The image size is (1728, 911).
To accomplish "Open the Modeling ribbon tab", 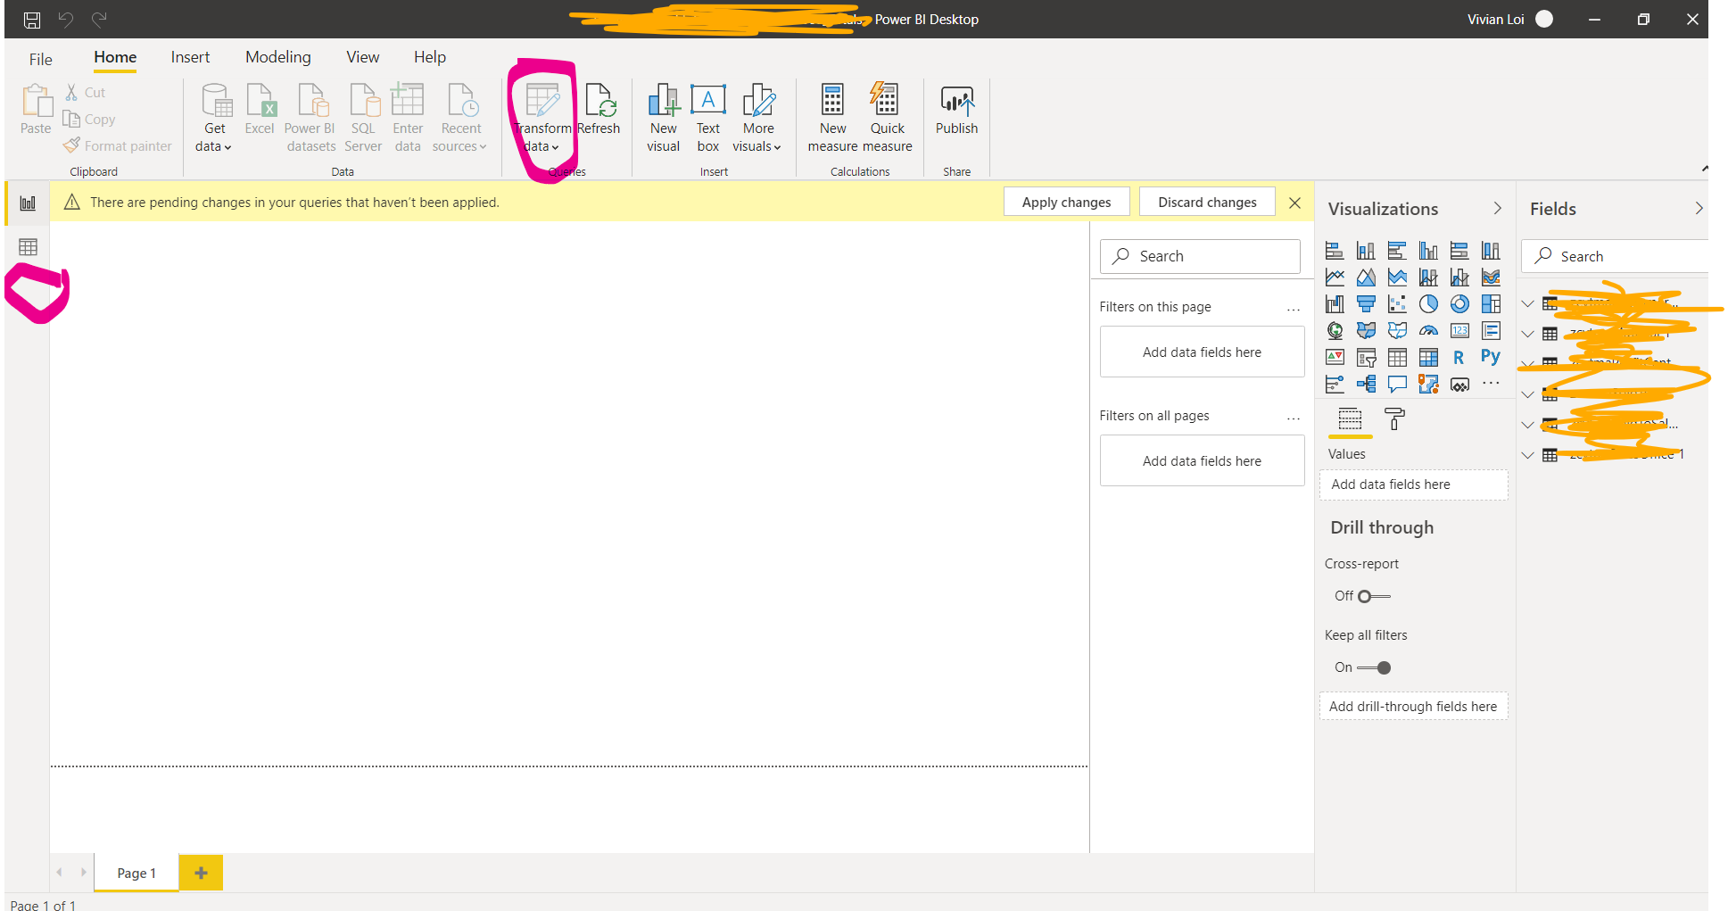I will [x=278, y=57].
